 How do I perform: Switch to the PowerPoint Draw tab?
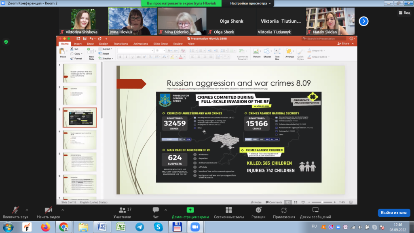click(90, 44)
